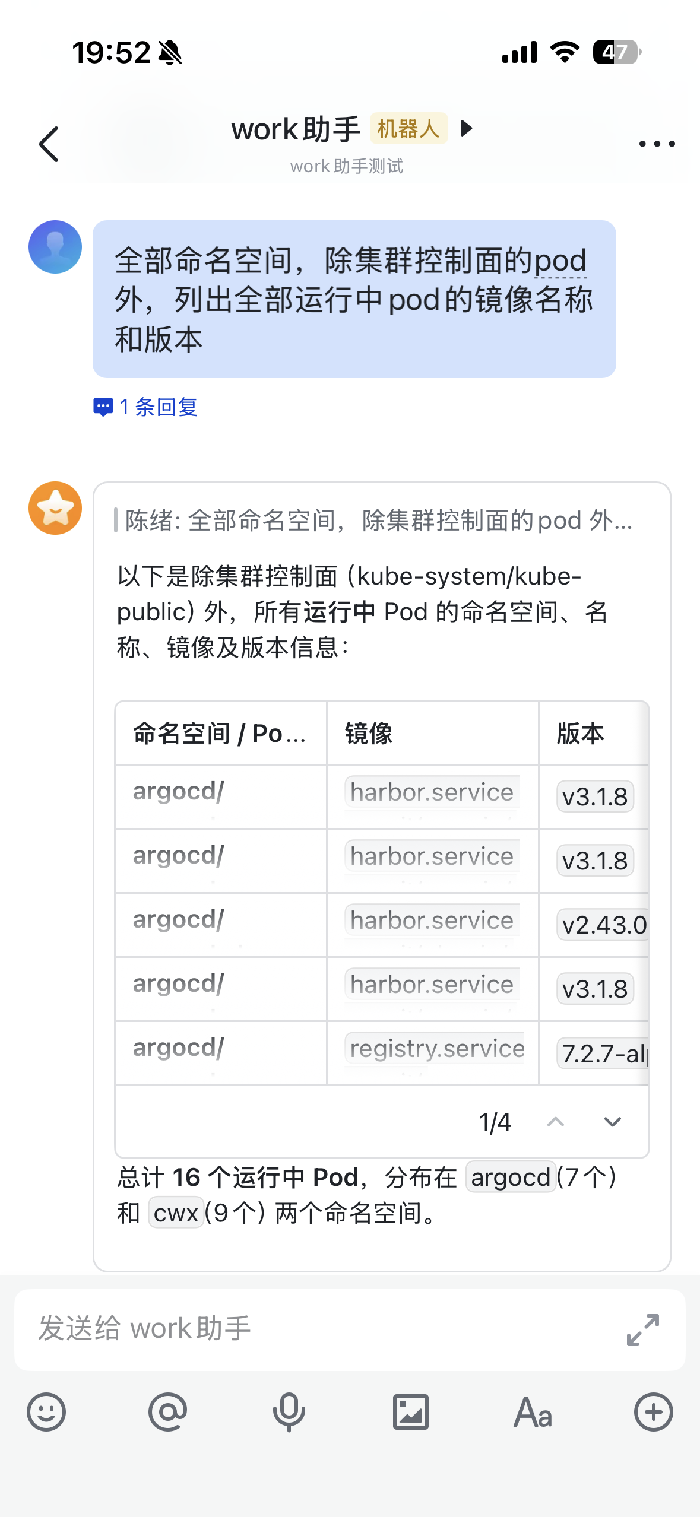Open the image picker icon

[x=411, y=1413]
